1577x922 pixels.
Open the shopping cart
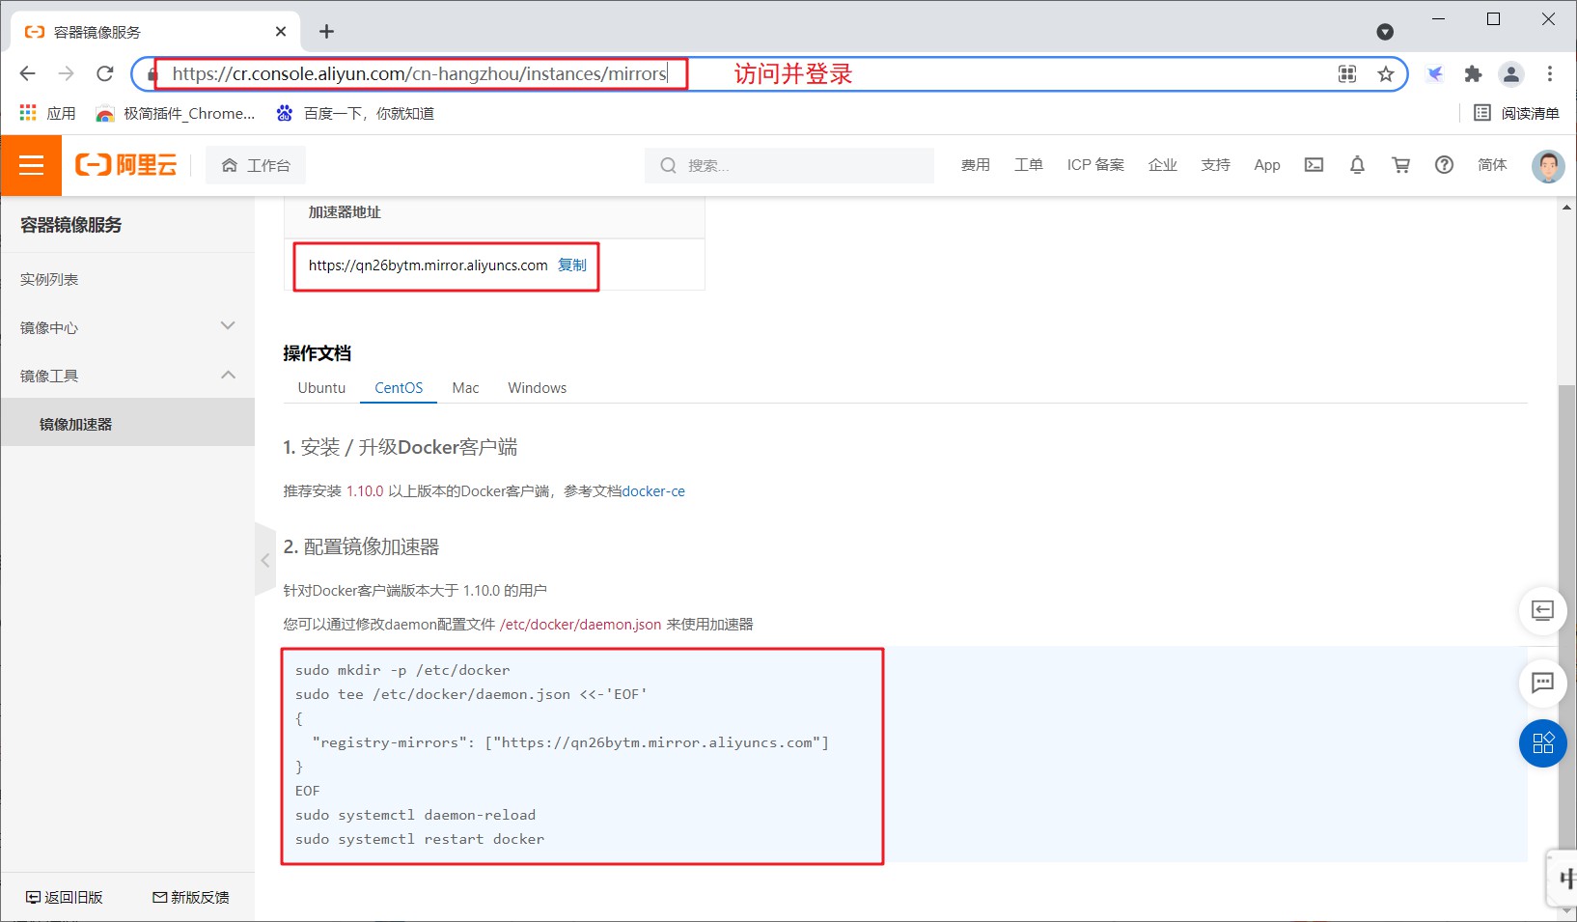coord(1400,165)
